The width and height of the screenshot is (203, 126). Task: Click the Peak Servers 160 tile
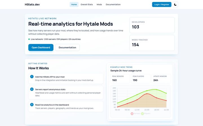pos(120,78)
